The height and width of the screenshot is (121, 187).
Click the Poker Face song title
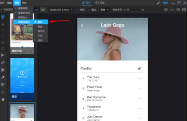click(94, 87)
